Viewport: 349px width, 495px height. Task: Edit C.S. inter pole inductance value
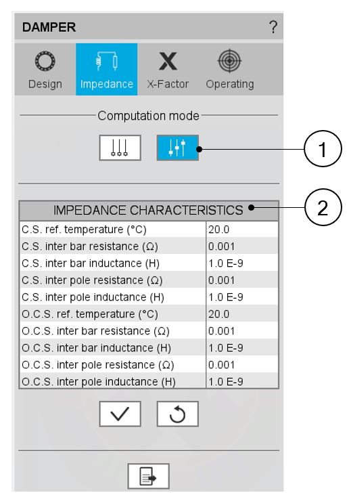coord(242,297)
